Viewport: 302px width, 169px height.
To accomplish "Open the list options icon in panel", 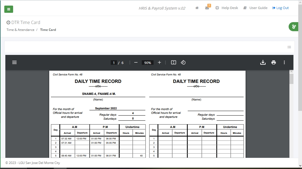I will [289, 47].
